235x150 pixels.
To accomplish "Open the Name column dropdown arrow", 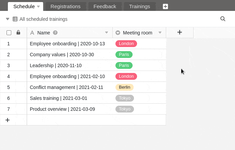I will 107,33.
